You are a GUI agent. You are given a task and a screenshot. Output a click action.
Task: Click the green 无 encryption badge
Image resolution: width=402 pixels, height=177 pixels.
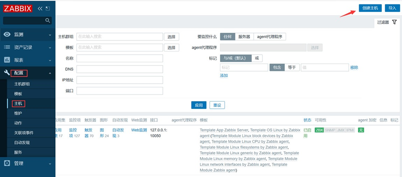[x=361, y=130]
